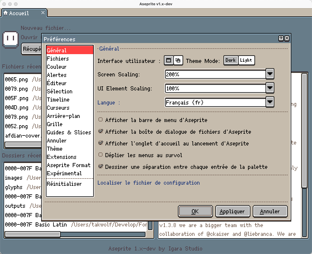
Task: Open the UI Element Scaling dropdown arrow
Action: click(270, 88)
